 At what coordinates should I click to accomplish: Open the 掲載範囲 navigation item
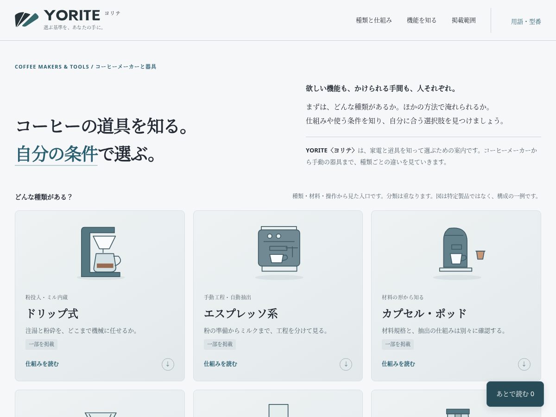pos(464,20)
